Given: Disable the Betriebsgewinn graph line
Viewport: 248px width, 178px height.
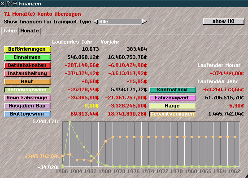Looking at the screenshot, I should [27, 90].
